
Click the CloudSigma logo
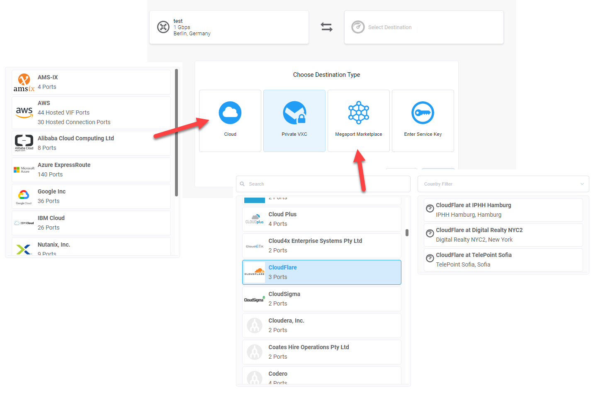click(x=255, y=299)
